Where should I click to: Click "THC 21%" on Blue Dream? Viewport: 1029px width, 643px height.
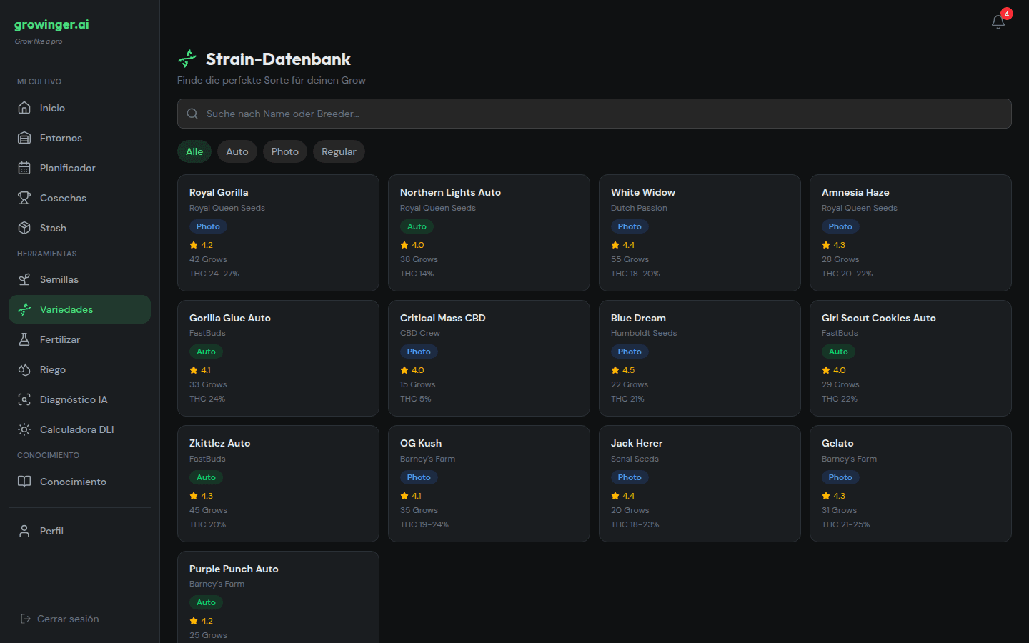point(627,399)
